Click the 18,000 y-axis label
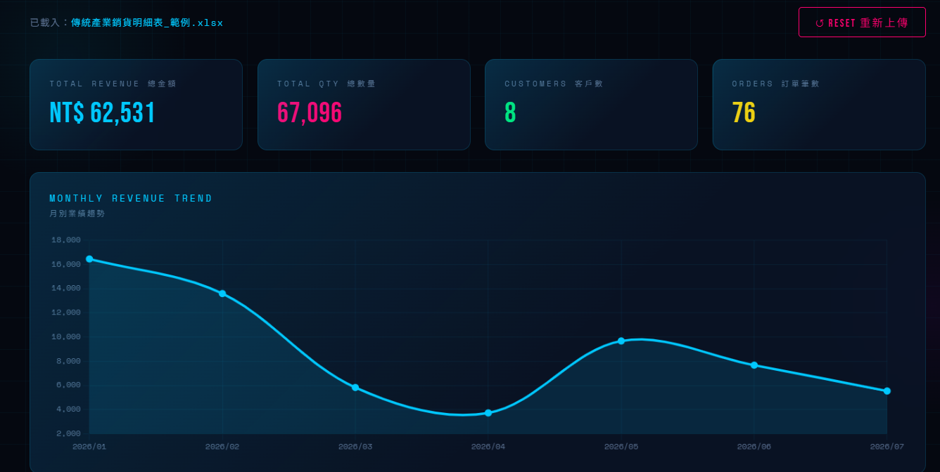This screenshot has height=472, width=940. (x=66, y=240)
